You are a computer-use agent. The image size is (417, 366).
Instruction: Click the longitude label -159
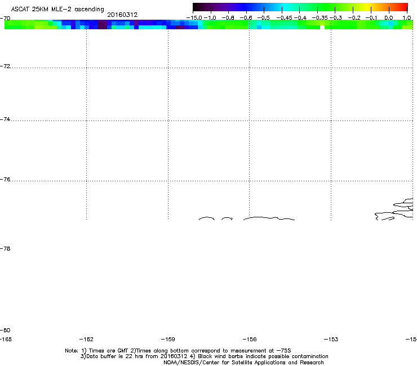(x=168, y=340)
